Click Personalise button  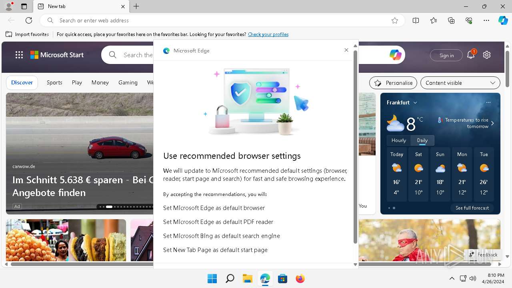pyautogui.click(x=393, y=83)
